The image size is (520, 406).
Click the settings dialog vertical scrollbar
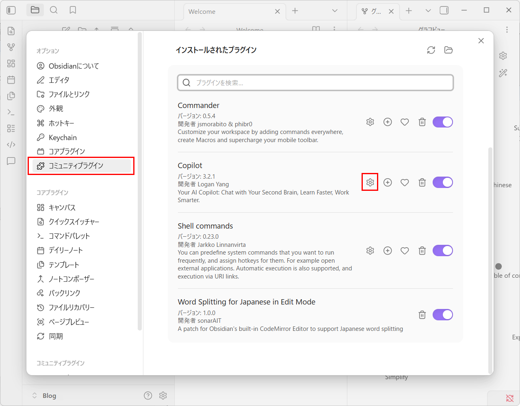click(490, 260)
